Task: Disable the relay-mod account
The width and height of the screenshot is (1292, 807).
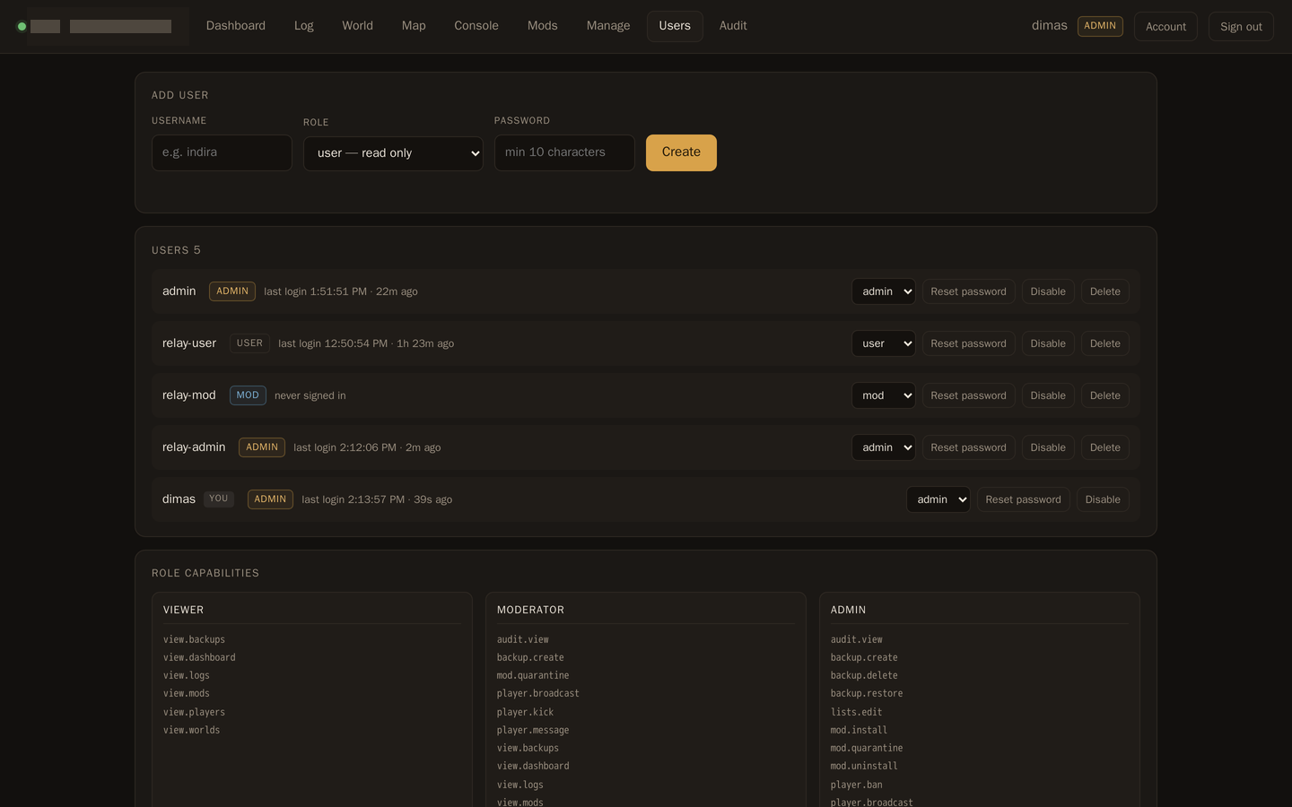Action: 1048,395
